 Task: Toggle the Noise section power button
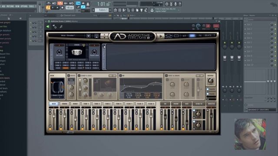[x=69, y=75]
